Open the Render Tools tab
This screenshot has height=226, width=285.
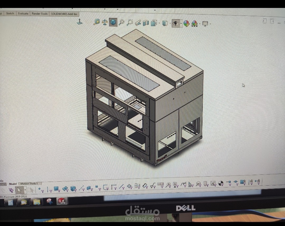[39, 14]
